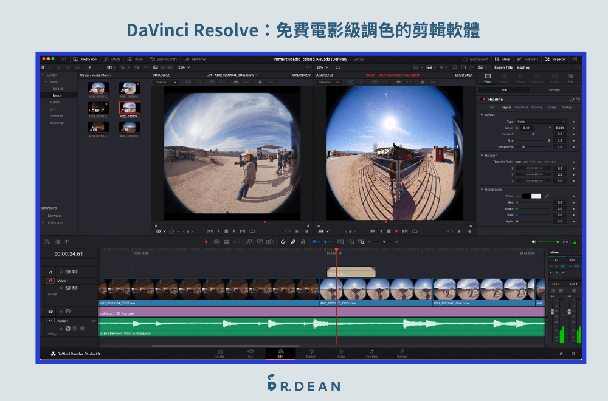
Task: Show the Keyframes panel
Action: pos(195,60)
